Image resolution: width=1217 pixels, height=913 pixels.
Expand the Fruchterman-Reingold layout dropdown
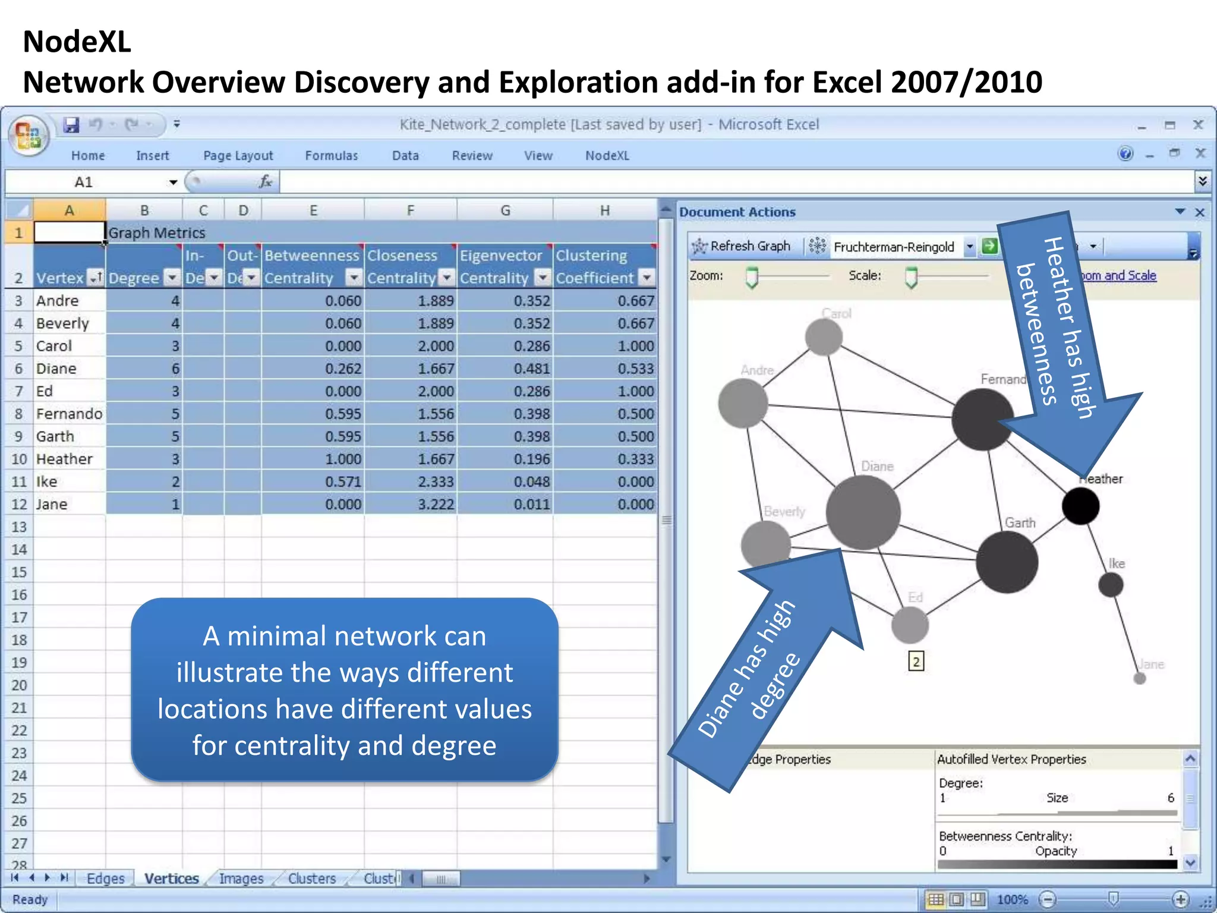coord(970,246)
